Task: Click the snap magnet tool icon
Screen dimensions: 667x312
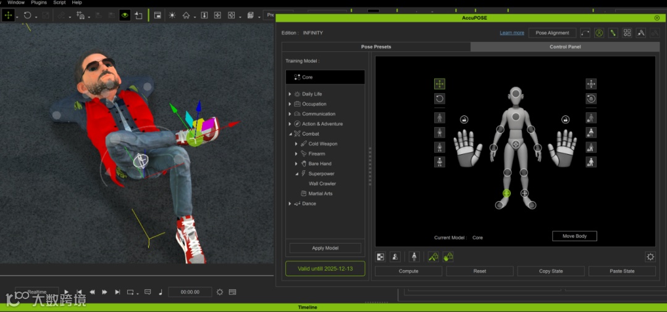Action: coord(80,15)
